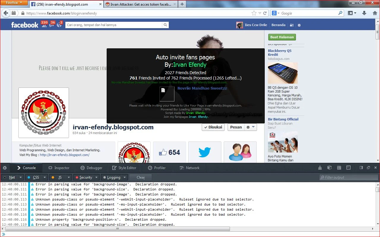Clear the console output
Screen dimensions: 380x237
click(x=141, y=177)
